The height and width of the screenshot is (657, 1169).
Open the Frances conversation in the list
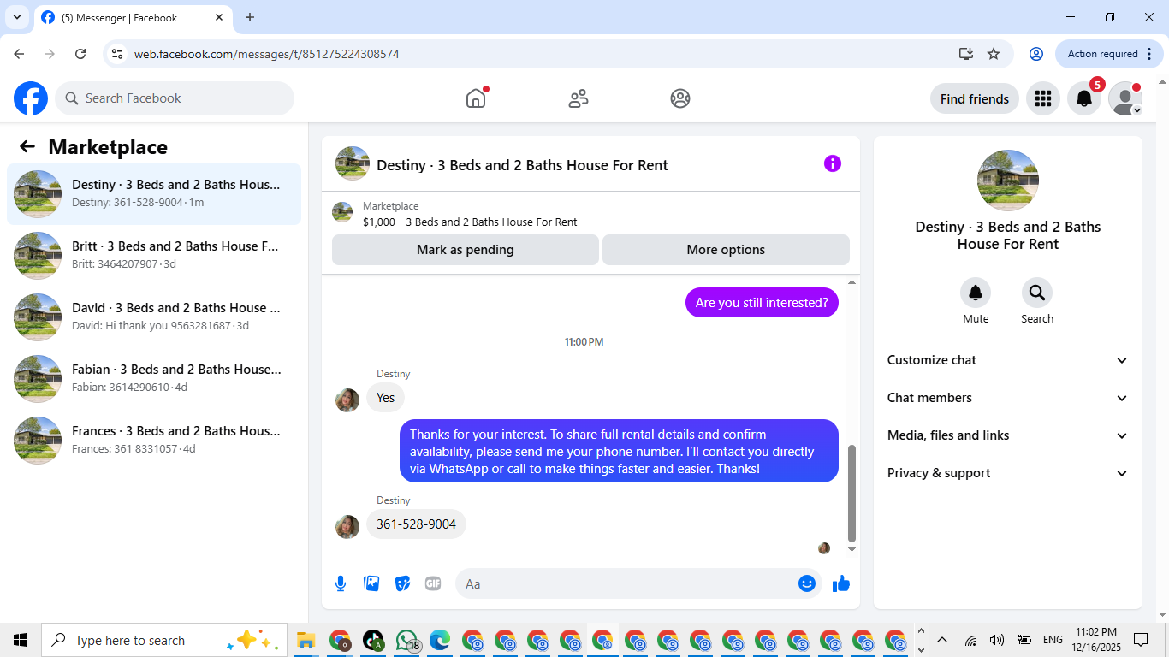pos(154,441)
